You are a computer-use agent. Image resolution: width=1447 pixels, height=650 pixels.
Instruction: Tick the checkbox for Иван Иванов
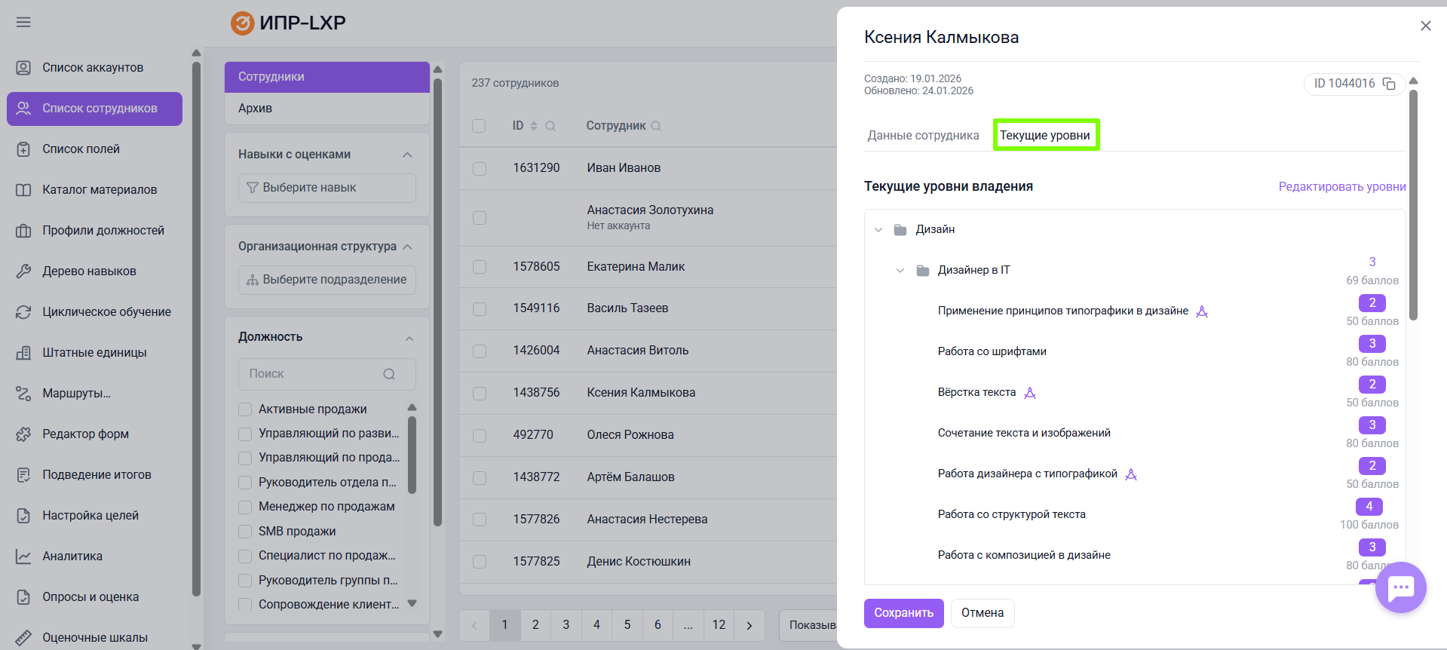pyautogui.click(x=480, y=168)
